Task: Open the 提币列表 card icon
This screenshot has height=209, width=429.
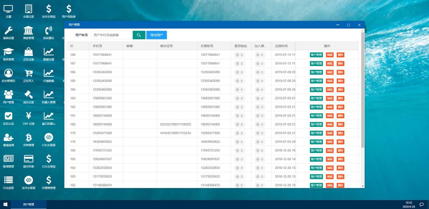Action: (x=28, y=159)
